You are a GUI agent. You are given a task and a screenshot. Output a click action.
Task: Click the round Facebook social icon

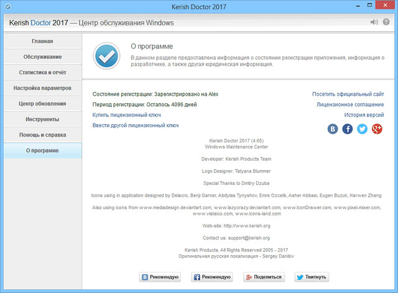pyautogui.click(x=348, y=128)
